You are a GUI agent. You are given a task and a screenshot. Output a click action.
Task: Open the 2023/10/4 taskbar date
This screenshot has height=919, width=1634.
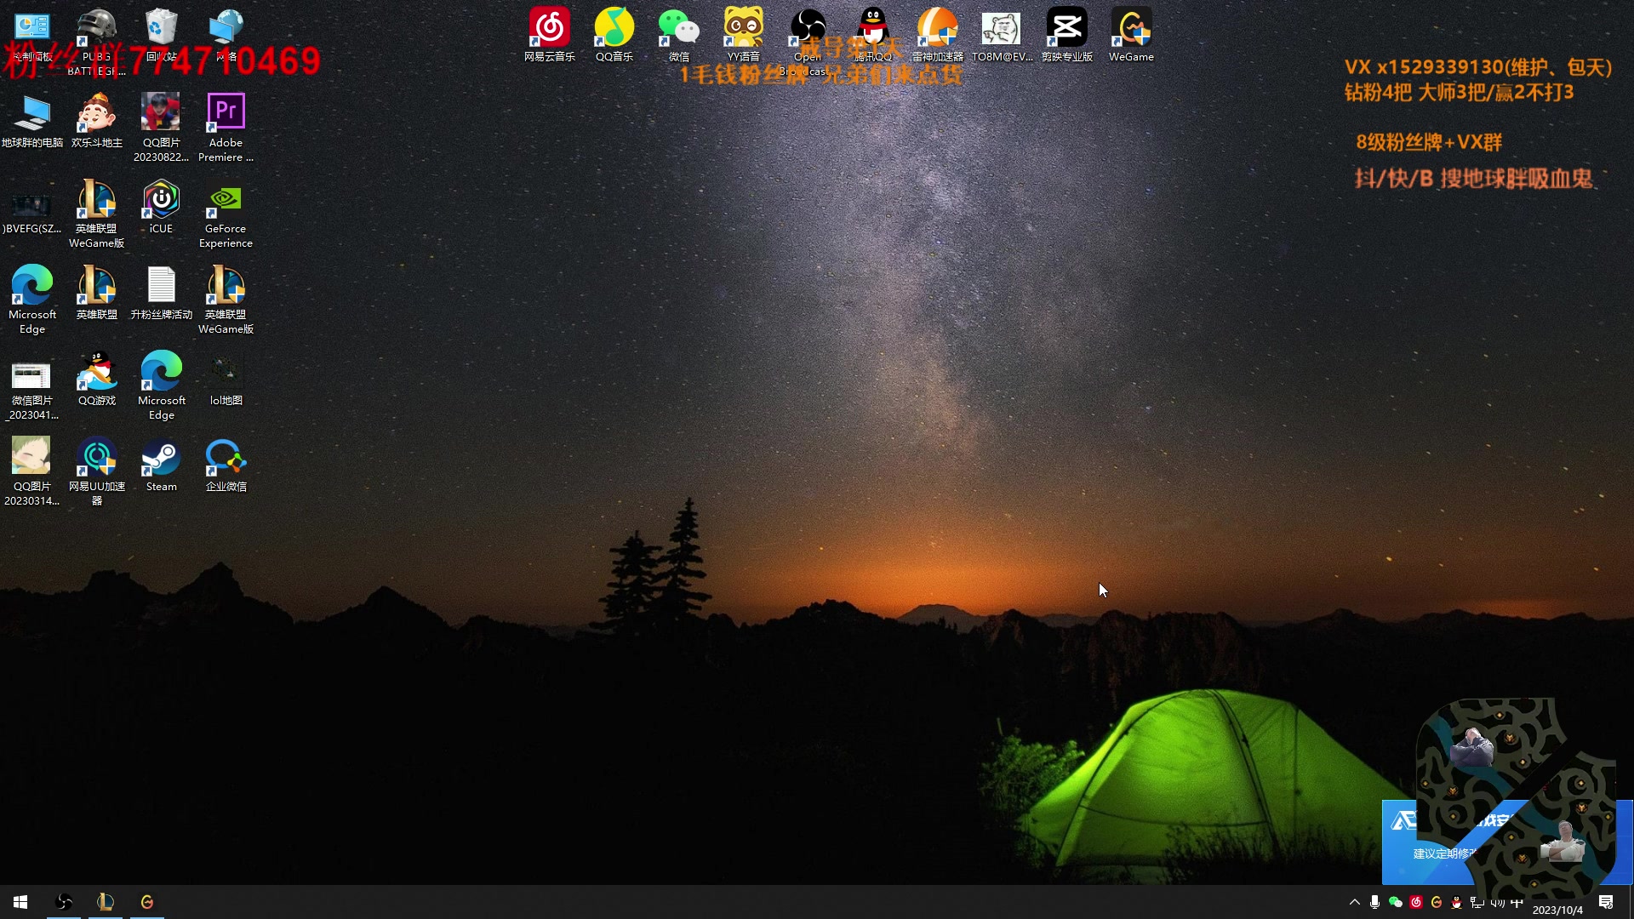pos(1557,910)
